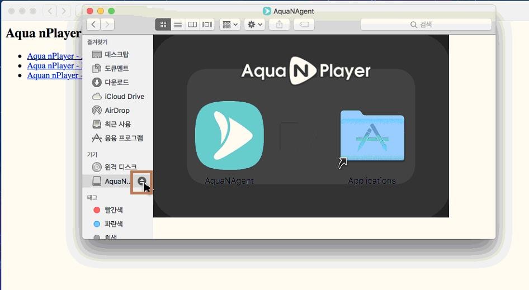Select 원격 디스크 in the sidebar
Image resolution: width=529 pixels, height=290 pixels.
(117, 167)
